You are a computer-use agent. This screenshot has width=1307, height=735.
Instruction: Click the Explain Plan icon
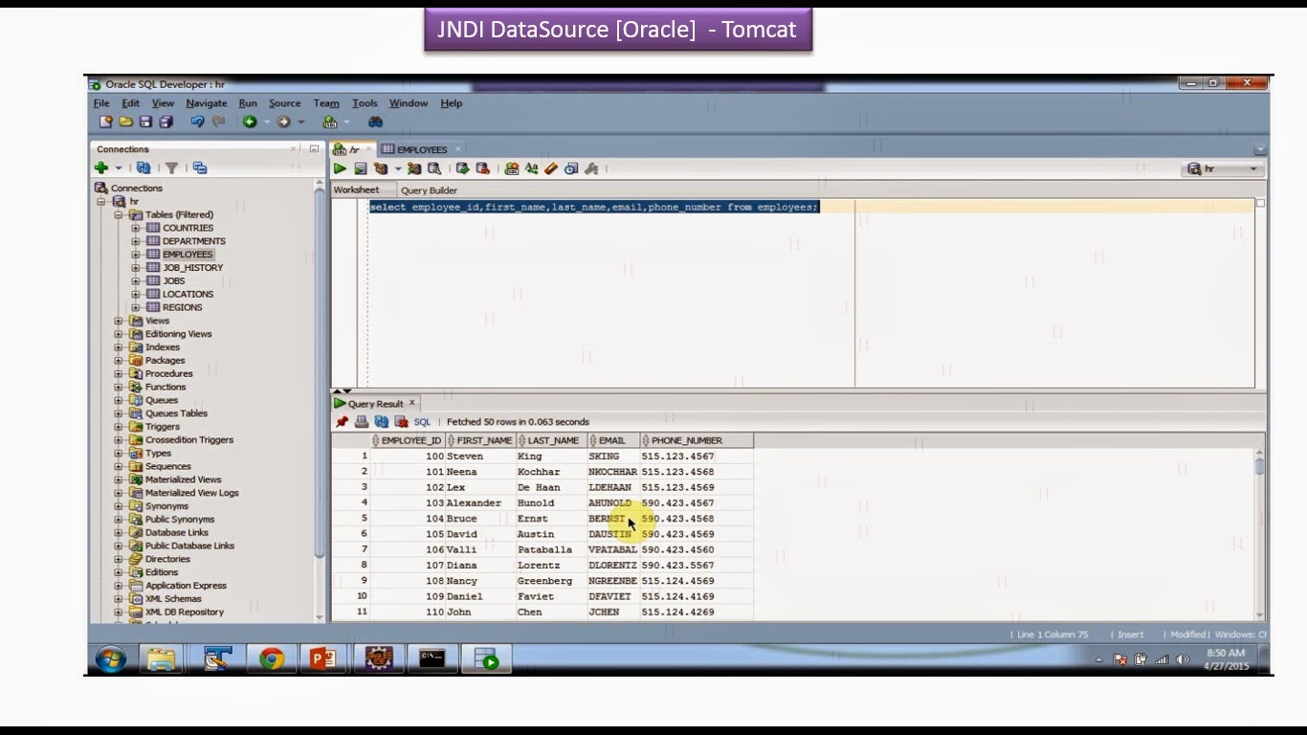pyautogui.click(x=381, y=168)
